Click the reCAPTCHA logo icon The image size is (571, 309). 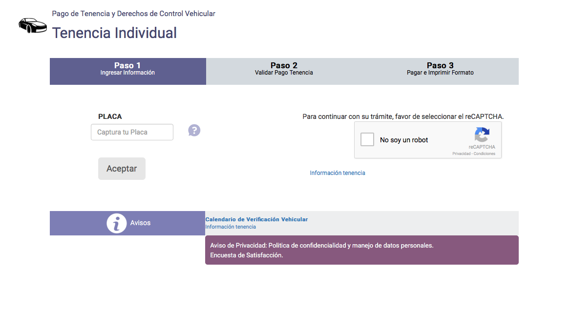pos(482,135)
